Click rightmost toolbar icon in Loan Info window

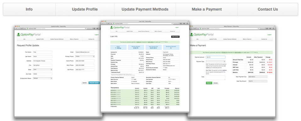187,23
